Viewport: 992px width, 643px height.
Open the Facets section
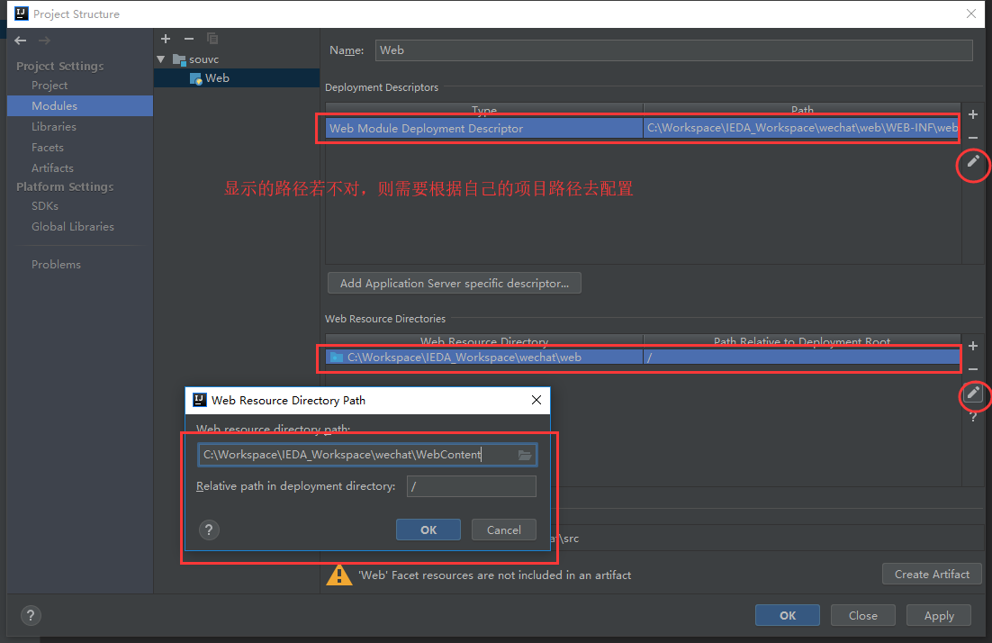48,148
